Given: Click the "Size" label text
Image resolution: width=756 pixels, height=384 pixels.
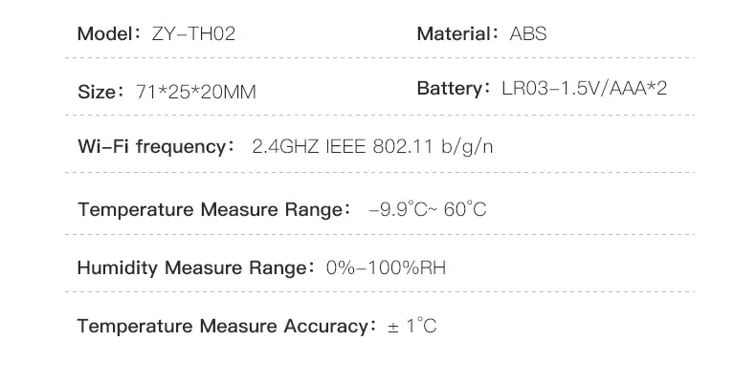Looking at the screenshot, I should [98, 92].
